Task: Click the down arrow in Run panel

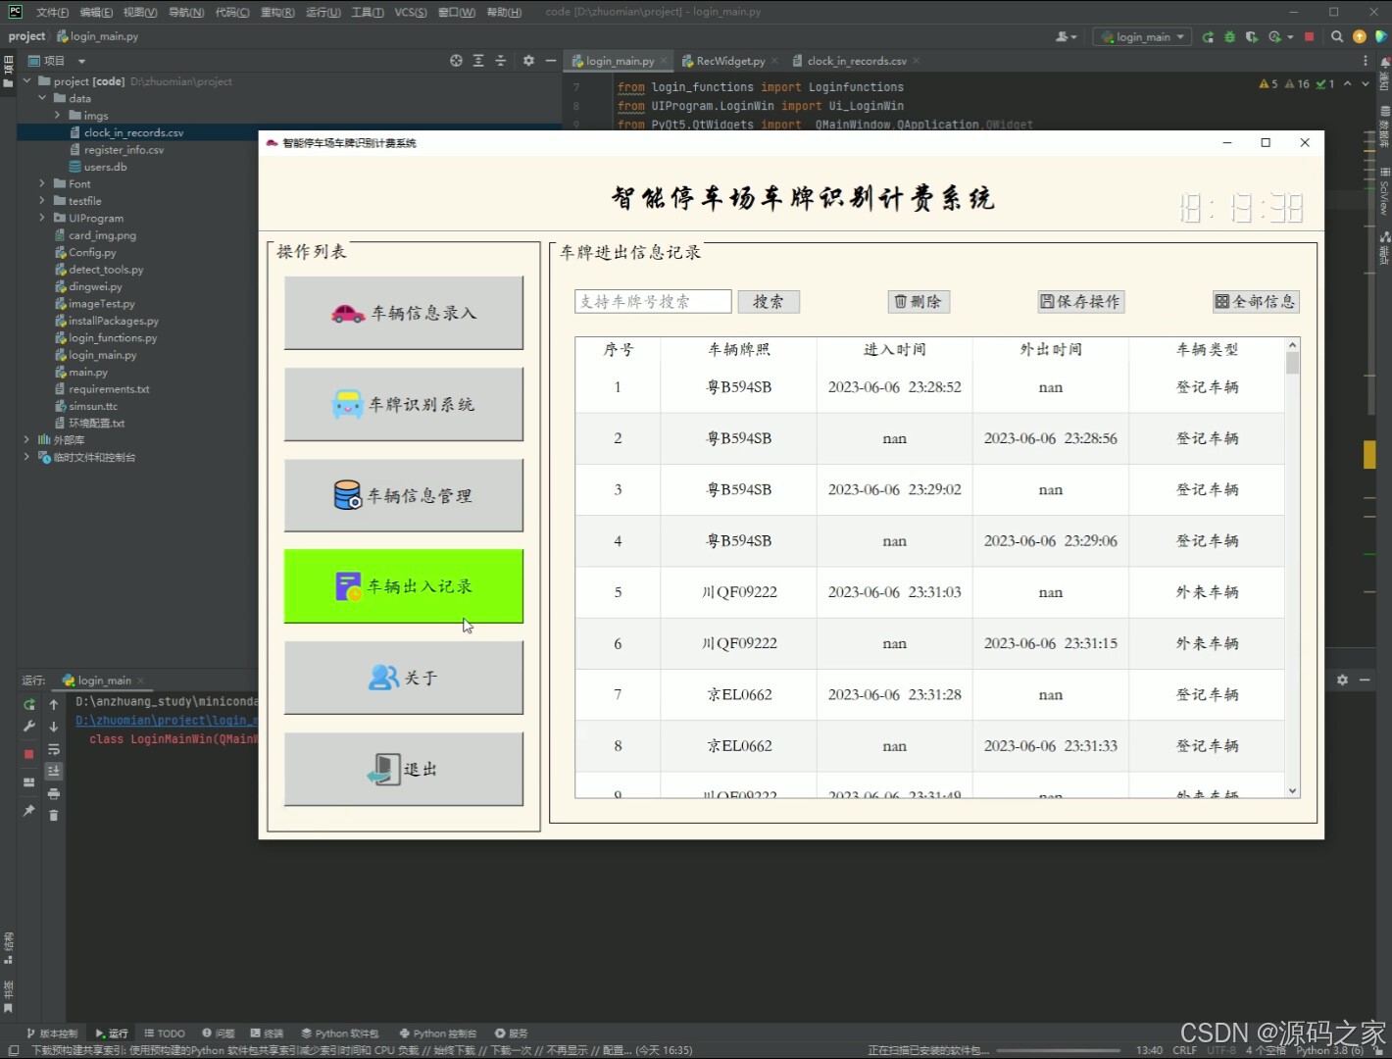Action: tap(54, 727)
